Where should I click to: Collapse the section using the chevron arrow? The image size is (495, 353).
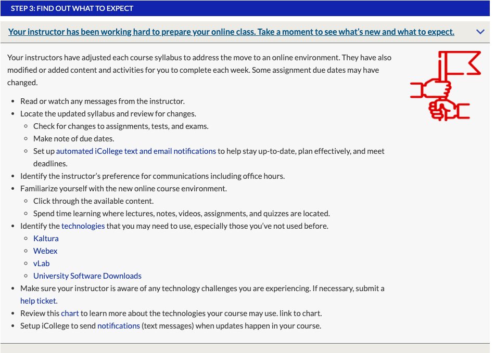click(x=480, y=32)
